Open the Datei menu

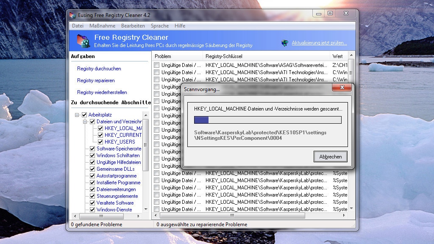(x=78, y=26)
